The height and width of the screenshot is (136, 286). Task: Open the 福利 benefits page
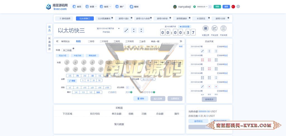pos(134,7)
